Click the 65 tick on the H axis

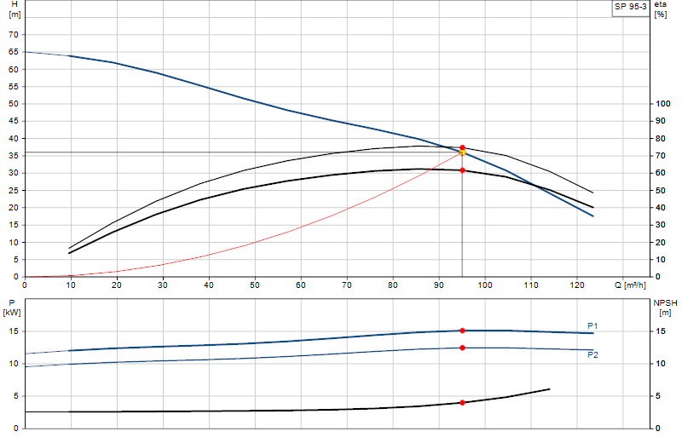coord(14,52)
